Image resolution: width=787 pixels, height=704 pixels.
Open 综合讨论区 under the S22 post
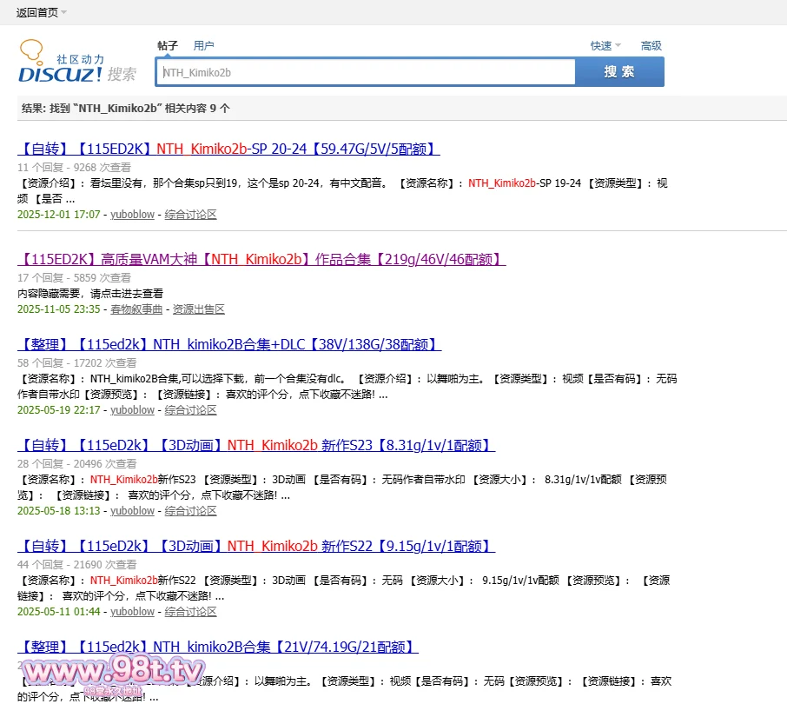click(x=190, y=612)
